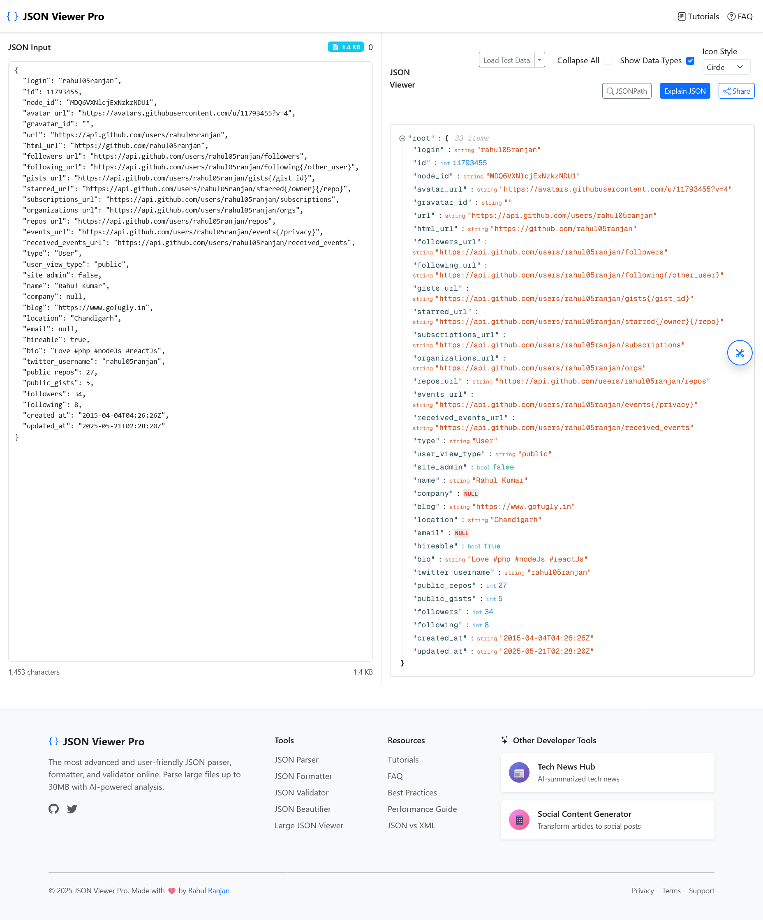Open FAQ from the header
This screenshot has height=920, width=763.
coord(740,16)
